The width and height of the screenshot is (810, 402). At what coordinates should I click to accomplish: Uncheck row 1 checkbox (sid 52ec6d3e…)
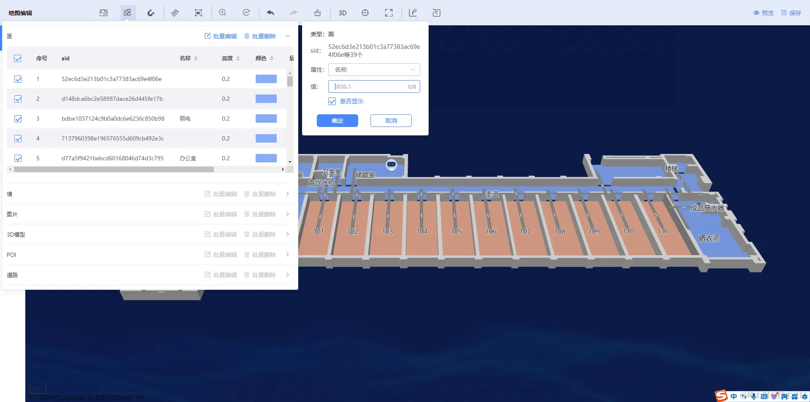[18, 79]
